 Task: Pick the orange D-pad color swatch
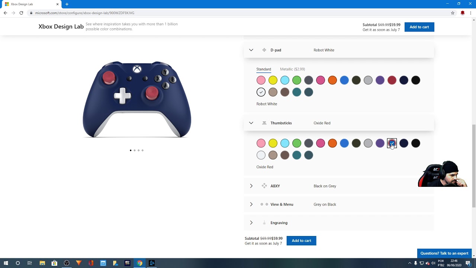332,80
